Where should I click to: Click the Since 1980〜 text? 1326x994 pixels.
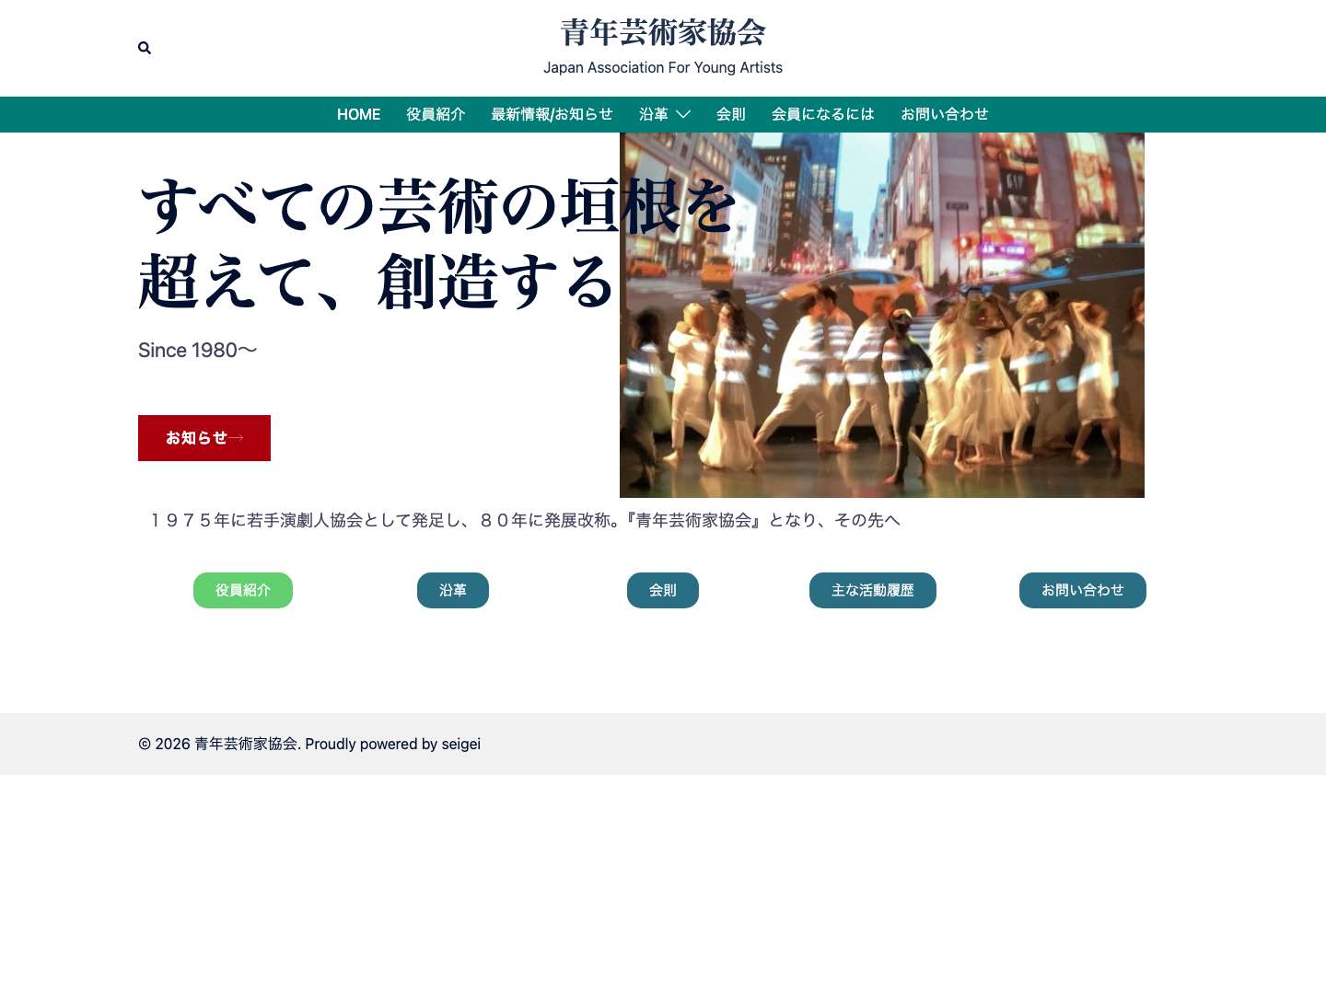pyautogui.click(x=197, y=350)
